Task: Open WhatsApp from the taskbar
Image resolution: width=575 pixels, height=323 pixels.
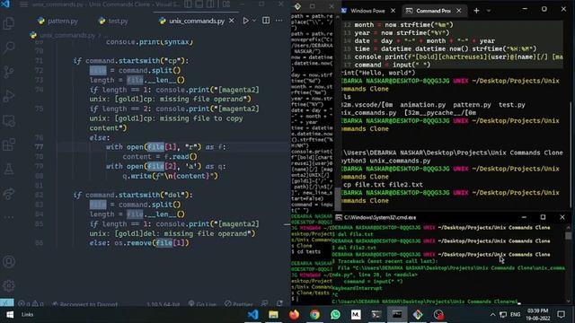Action: [x=335, y=315]
